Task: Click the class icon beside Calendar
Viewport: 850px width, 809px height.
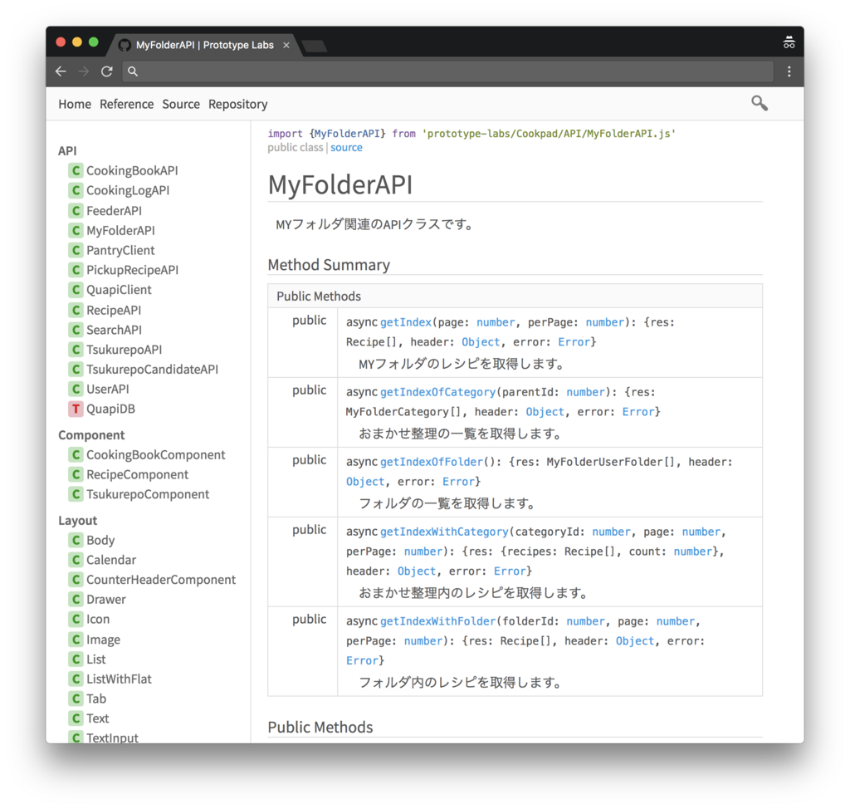Action: click(76, 560)
